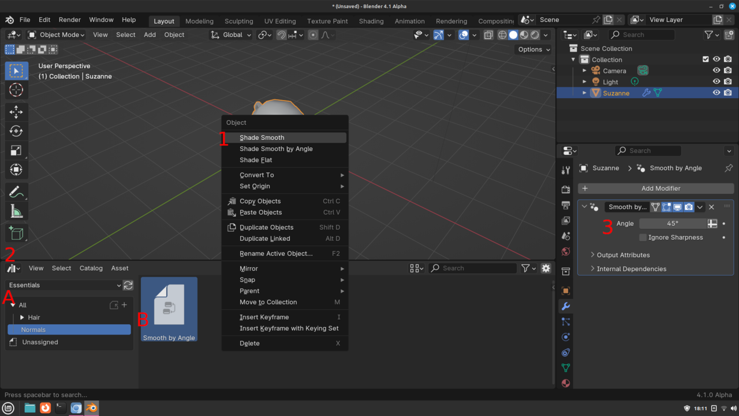Image resolution: width=739 pixels, height=416 pixels.
Task: Open the Object Mode dropdown
Action: tap(57, 35)
